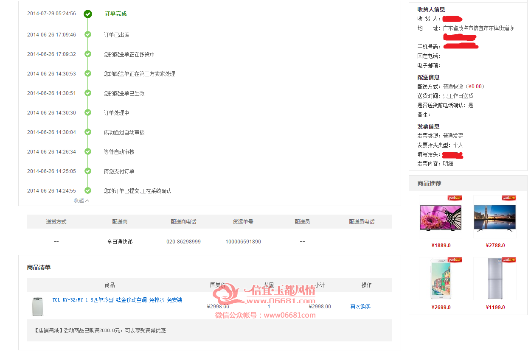Click the timestamp 2014-07-29 05:24:56
Viewport: 531px width, 352px height.
(51, 14)
